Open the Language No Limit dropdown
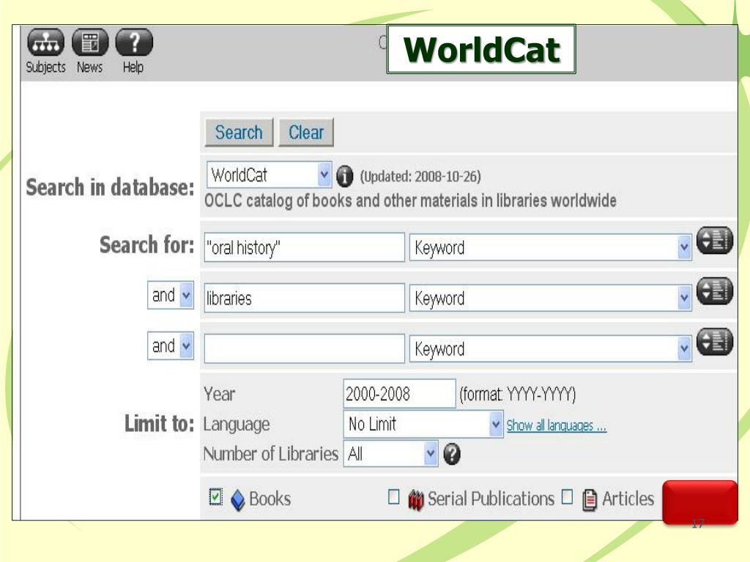The width and height of the screenshot is (750, 562). coord(423,424)
